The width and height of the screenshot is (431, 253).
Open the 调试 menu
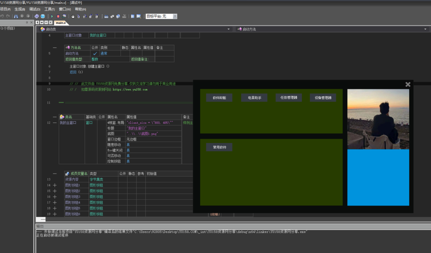pos(35,9)
